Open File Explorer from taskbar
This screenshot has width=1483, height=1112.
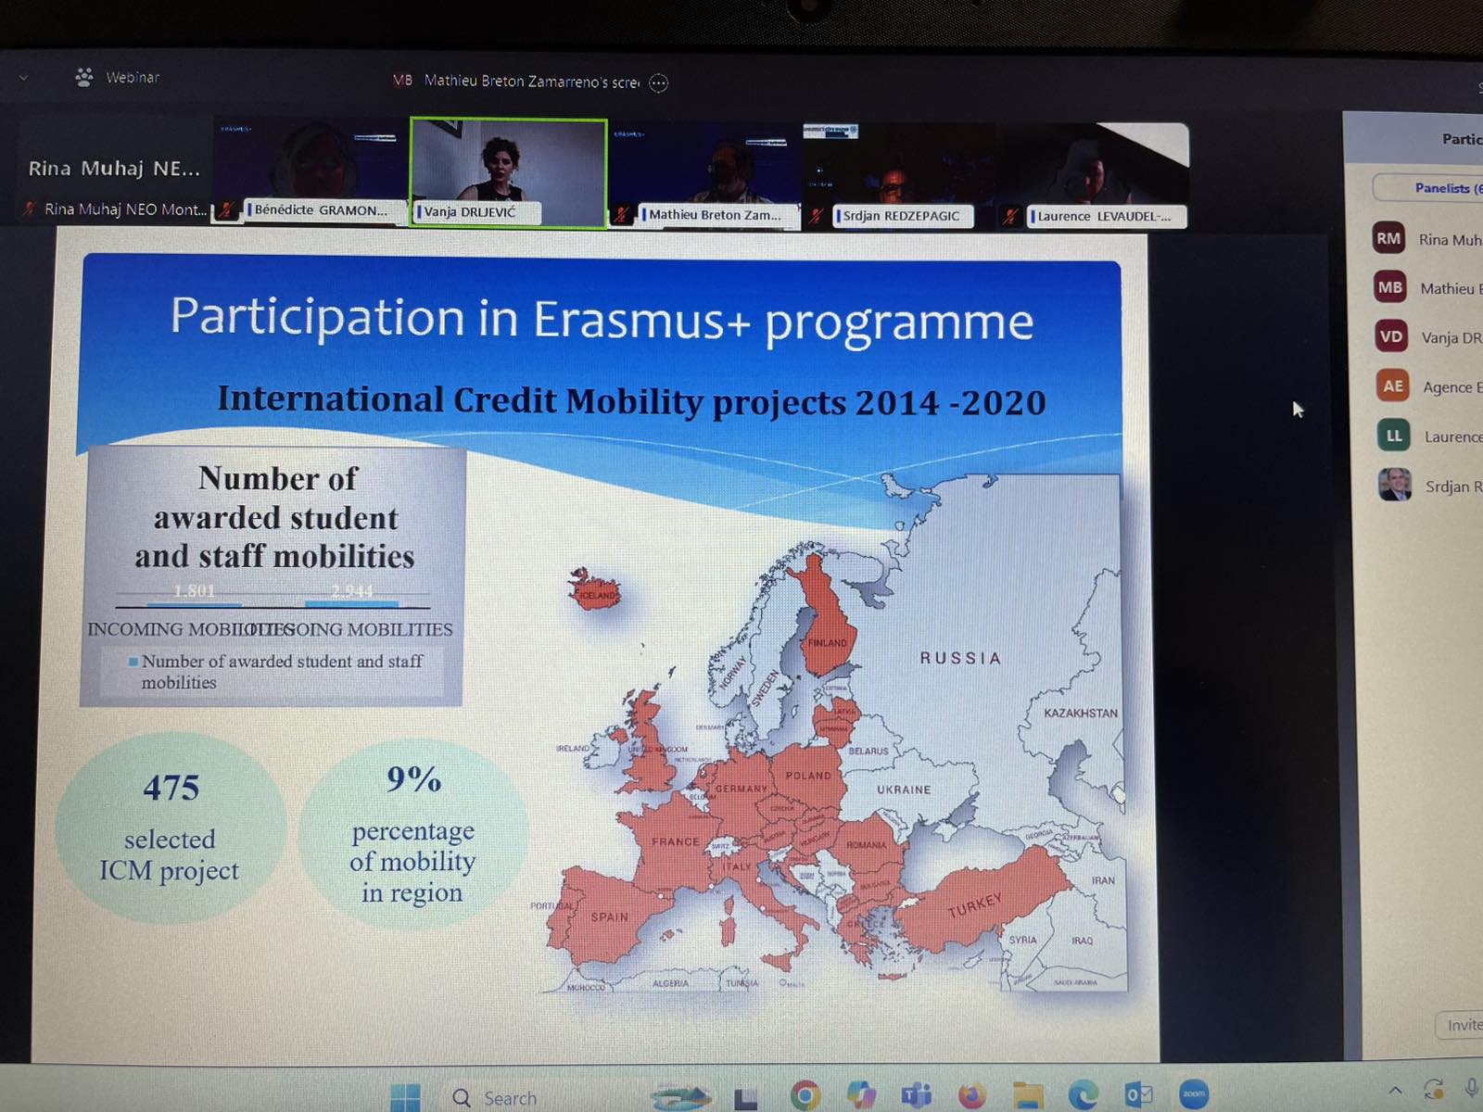(1027, 1094)
